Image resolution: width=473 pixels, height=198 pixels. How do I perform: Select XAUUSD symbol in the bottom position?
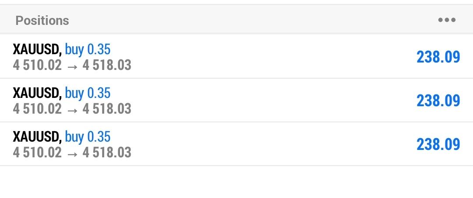point(37,136)
